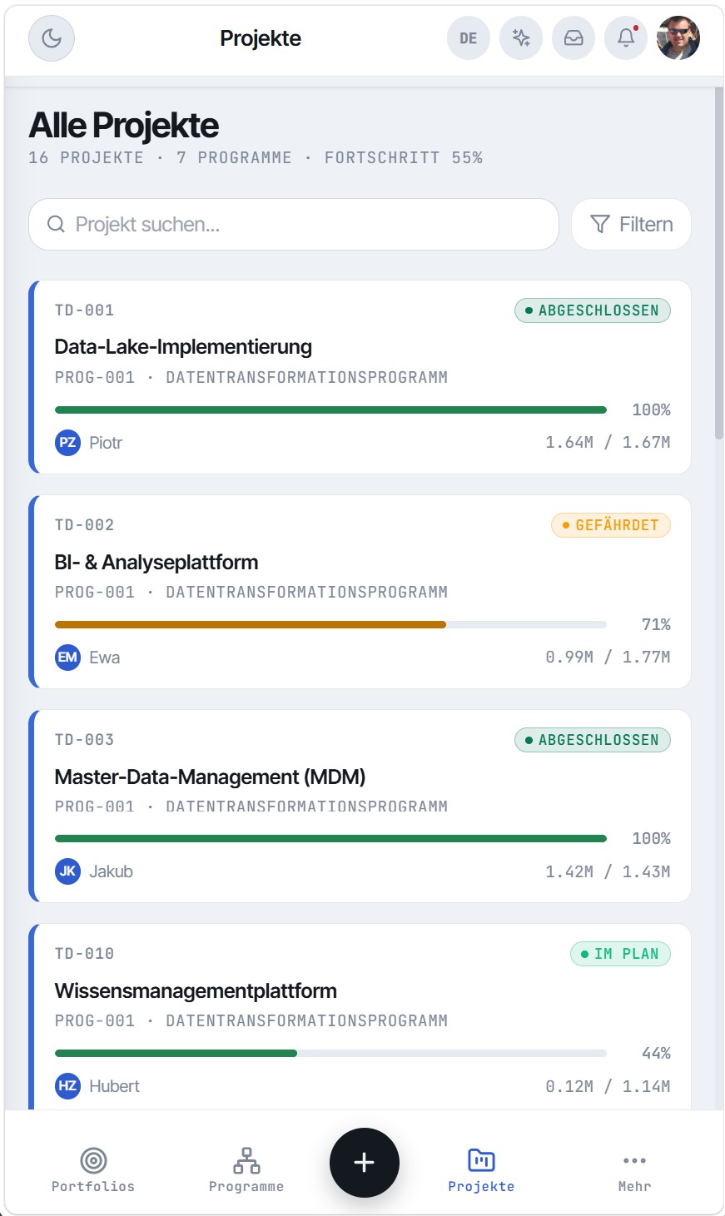Open the Mehr menu
Screen dimensions: 725x1216
tap(634, 1169)
